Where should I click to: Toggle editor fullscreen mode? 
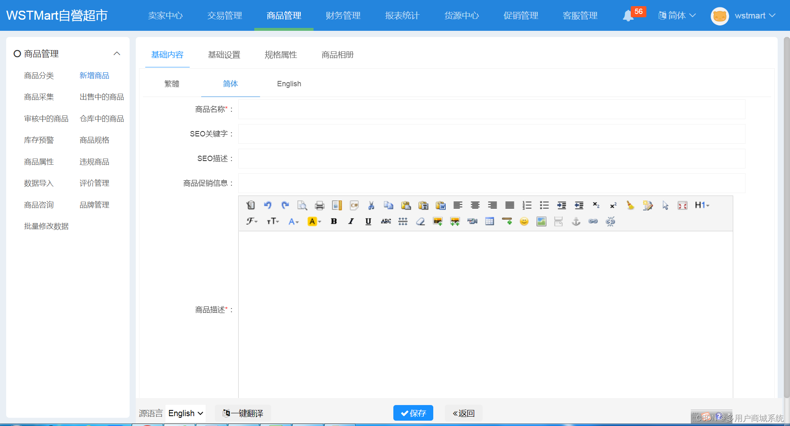(682, 205)
